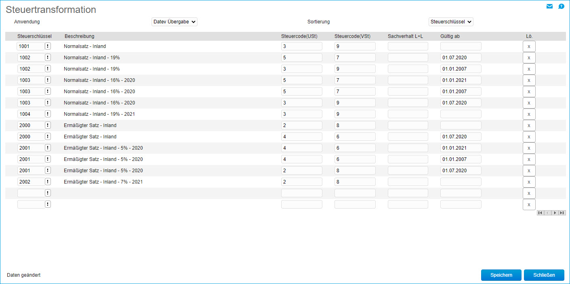570x284 pixels.
Task: Open the help question mark icon
Action: (561, 6)
